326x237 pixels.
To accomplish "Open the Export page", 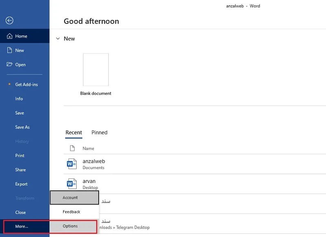I will pos(21,184).
